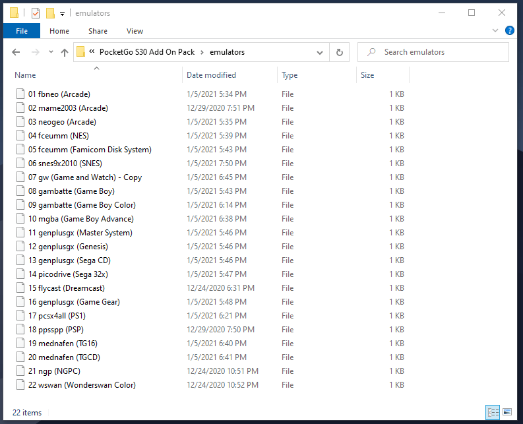Viewport: 523px width, 424px height.
Task: Click the New Folder quick access icon
Action: 50,13
